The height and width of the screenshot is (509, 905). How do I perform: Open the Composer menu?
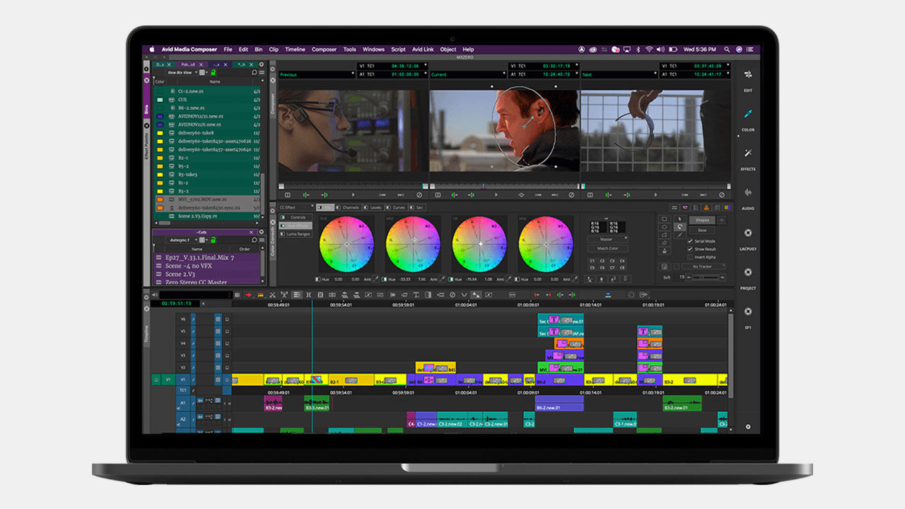click(324, 49)
